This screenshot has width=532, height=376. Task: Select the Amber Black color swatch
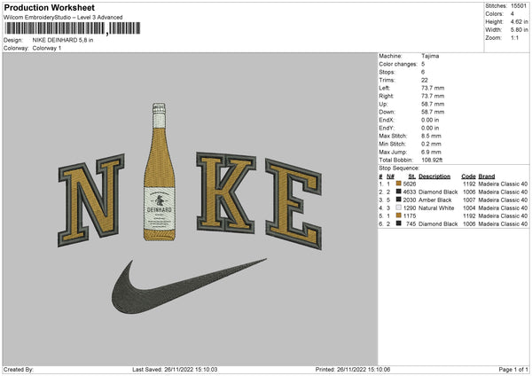point(399,200)
